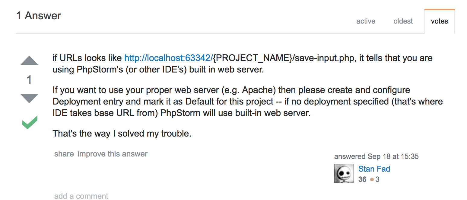This screenshot has width=467, height=200.
Task: Click the share link below the answer
Action: (x=64, y=154)
